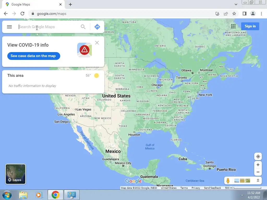Click the Street View pegman icon

pyautogui.click(x=228, y=181)
